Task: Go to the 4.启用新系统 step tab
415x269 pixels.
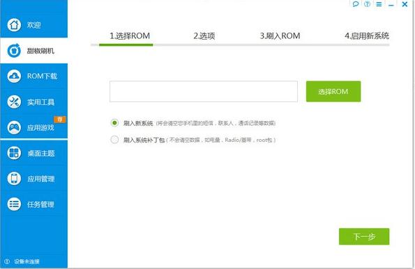Action: click(x=367, y=36)
